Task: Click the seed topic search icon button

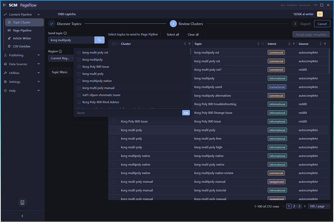Action: coord(99,40)
